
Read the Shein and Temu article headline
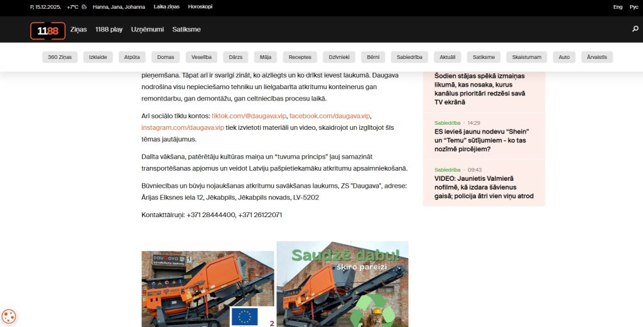pos(482,140)
